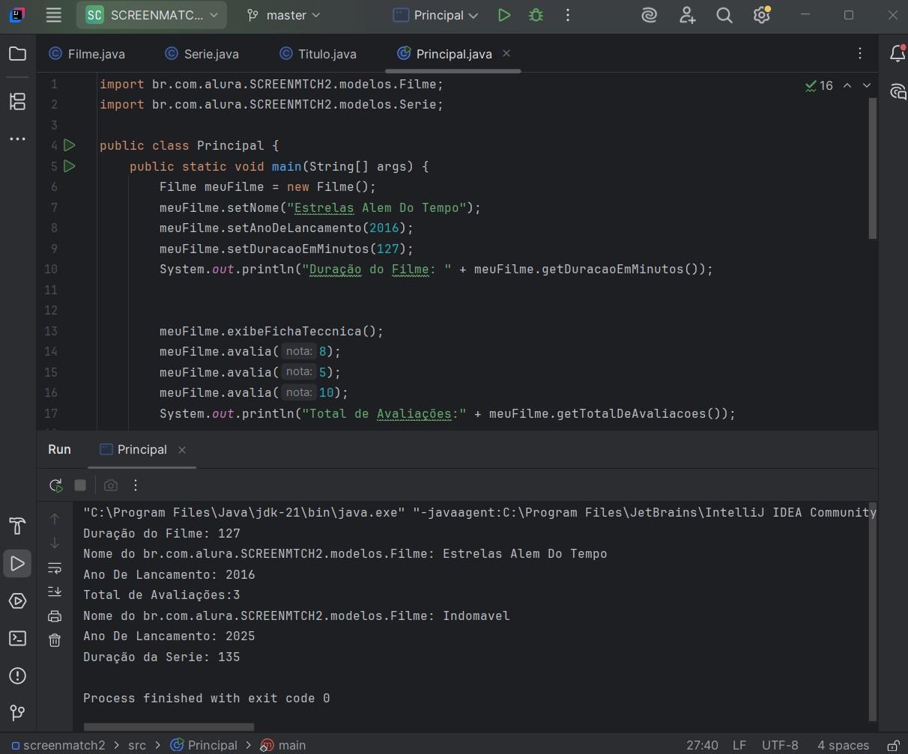The image size is (908, 754).
Task: Open the LF line separator selector
Action: pyautogui.click(x=739, y=745)
